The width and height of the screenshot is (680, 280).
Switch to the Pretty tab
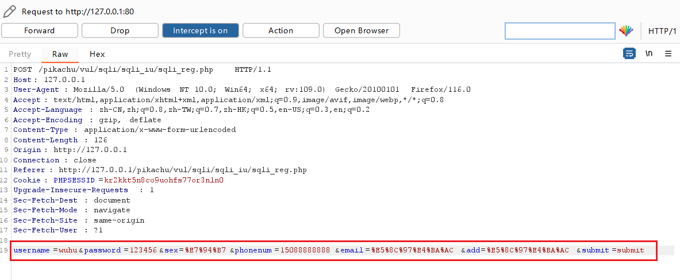point(20,54)
